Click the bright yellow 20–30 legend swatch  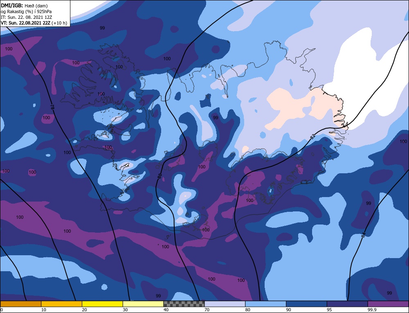point(102,304)
